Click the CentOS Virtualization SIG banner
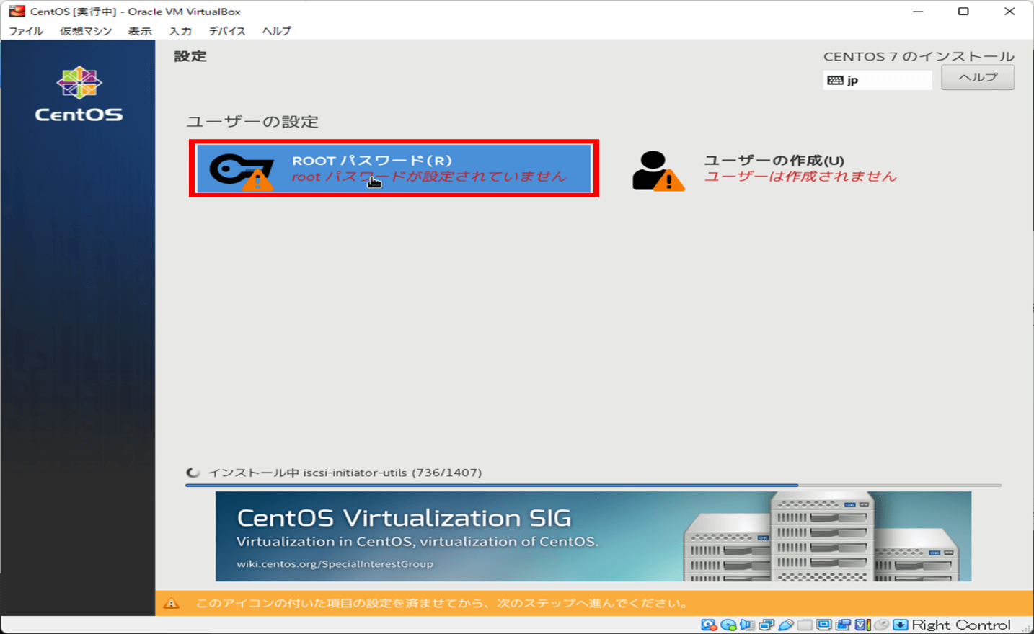Image resolution: width=1034 pixels, height=634 pixels. [593, 536]
